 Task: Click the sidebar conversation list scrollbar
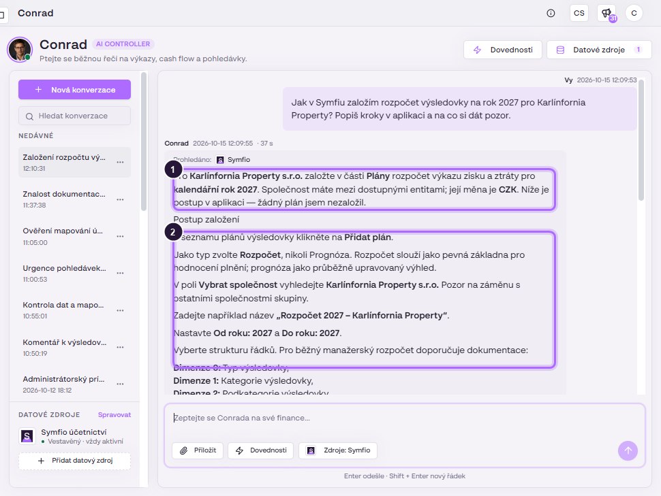[x=144, y=142]
